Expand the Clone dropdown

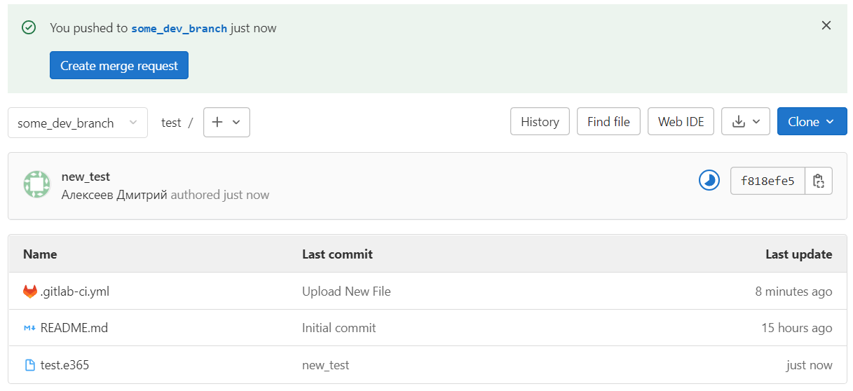click(x=812, y=122)
